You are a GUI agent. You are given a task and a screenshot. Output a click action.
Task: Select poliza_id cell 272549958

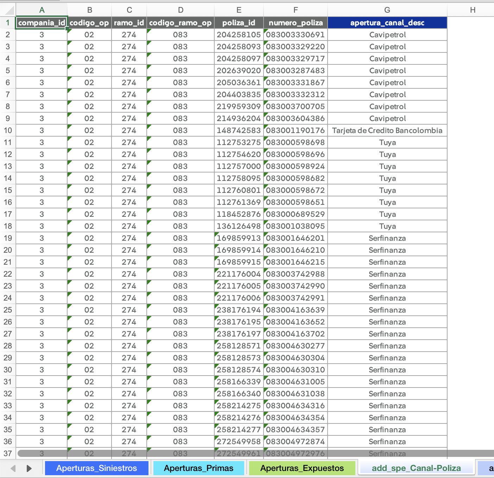tap(239, 442)
